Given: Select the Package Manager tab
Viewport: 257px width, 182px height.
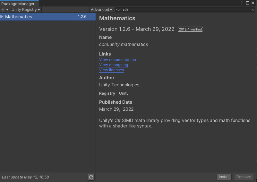Looking at the screenshot, I should coord(18,4).
